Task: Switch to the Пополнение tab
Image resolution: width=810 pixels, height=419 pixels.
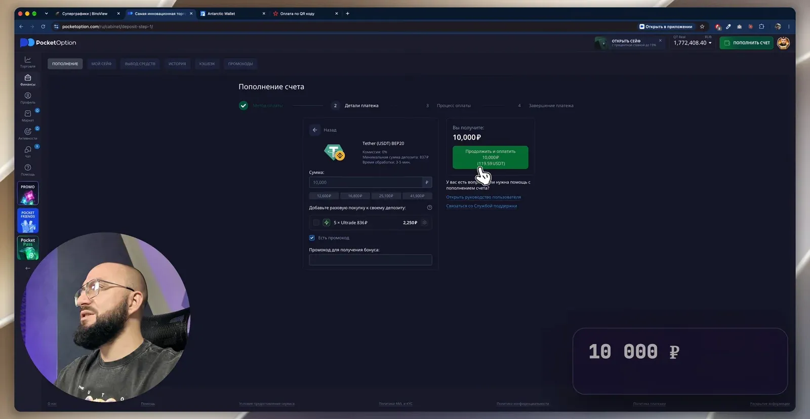Action: point(65,64)
